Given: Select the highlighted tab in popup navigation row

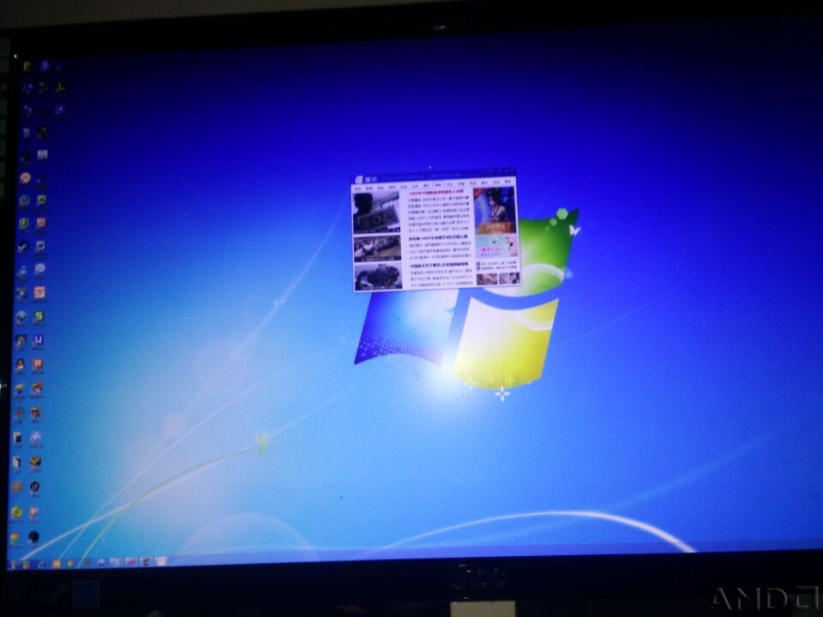Looking at the screenshot, I should click(x=438, y=185).
